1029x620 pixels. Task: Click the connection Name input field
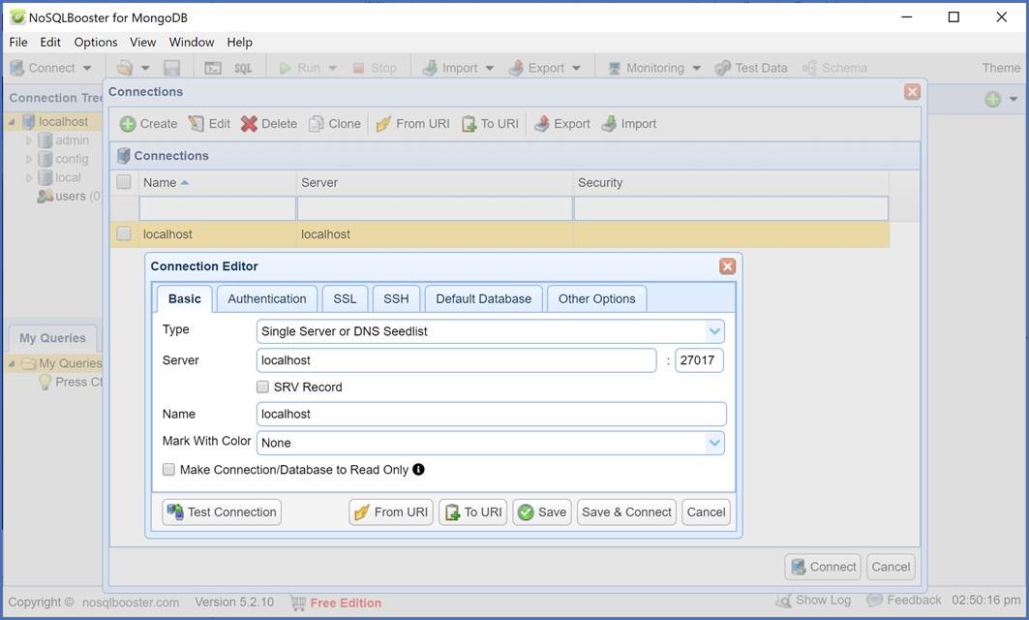coord(492,415)
